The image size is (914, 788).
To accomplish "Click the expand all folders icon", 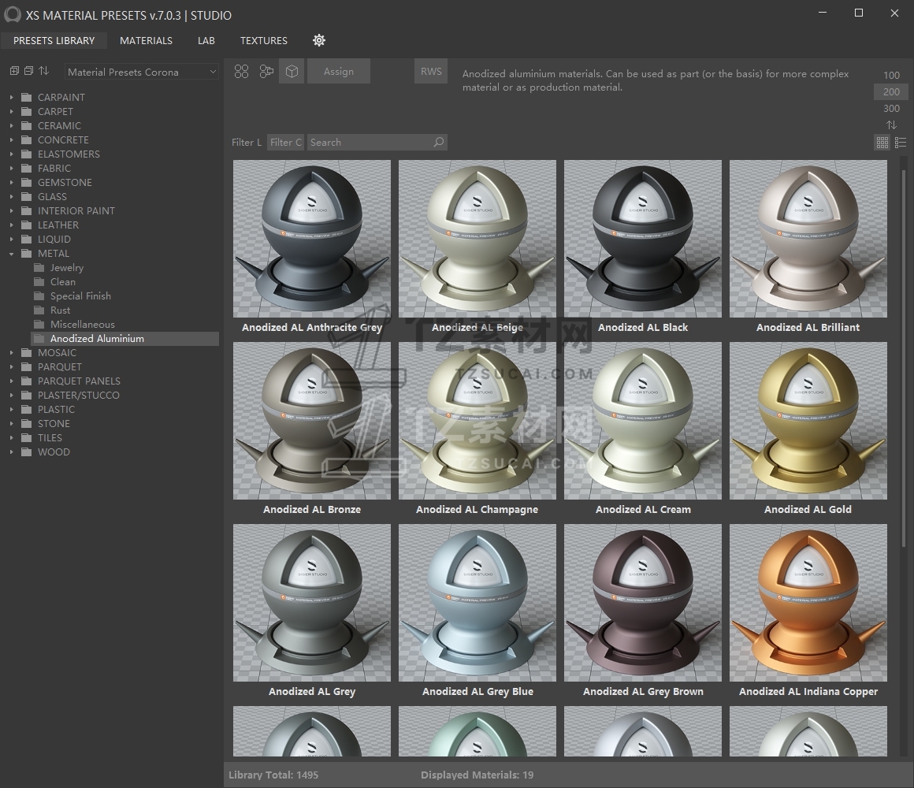I will tap(14, 71).
